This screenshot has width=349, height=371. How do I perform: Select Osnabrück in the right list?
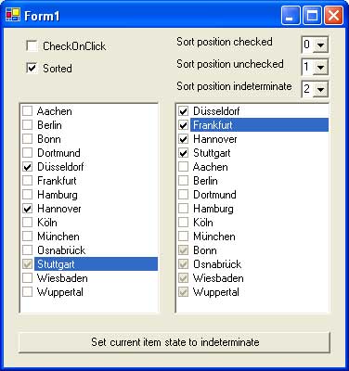coord(217,264)
